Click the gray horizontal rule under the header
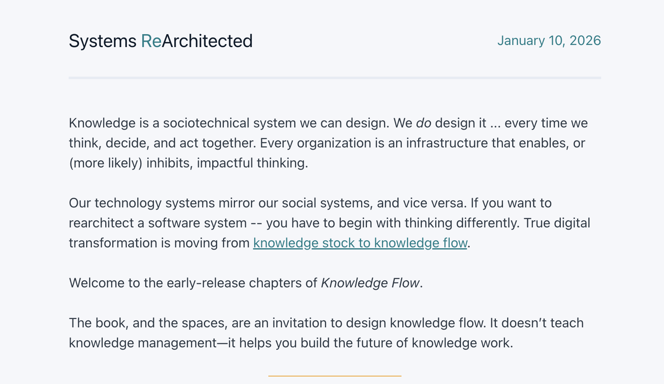The image size is (664, 384). (334, 78)
